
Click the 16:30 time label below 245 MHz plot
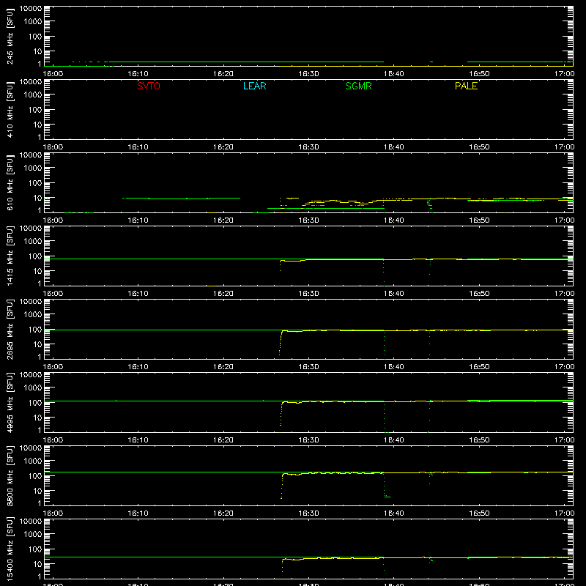pos(308,74)
